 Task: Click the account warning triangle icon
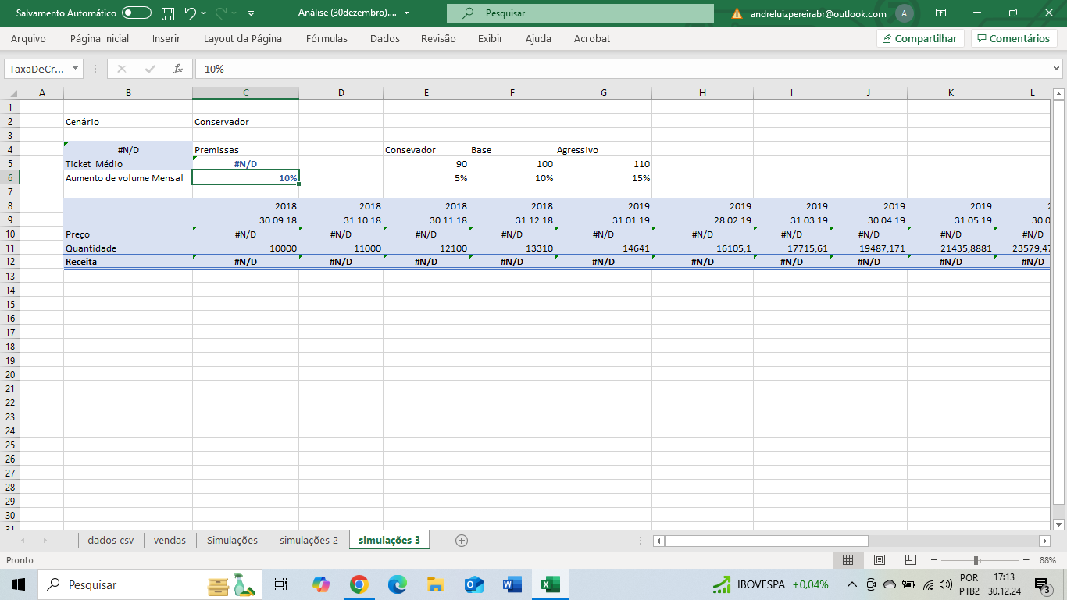pos(737,13)
